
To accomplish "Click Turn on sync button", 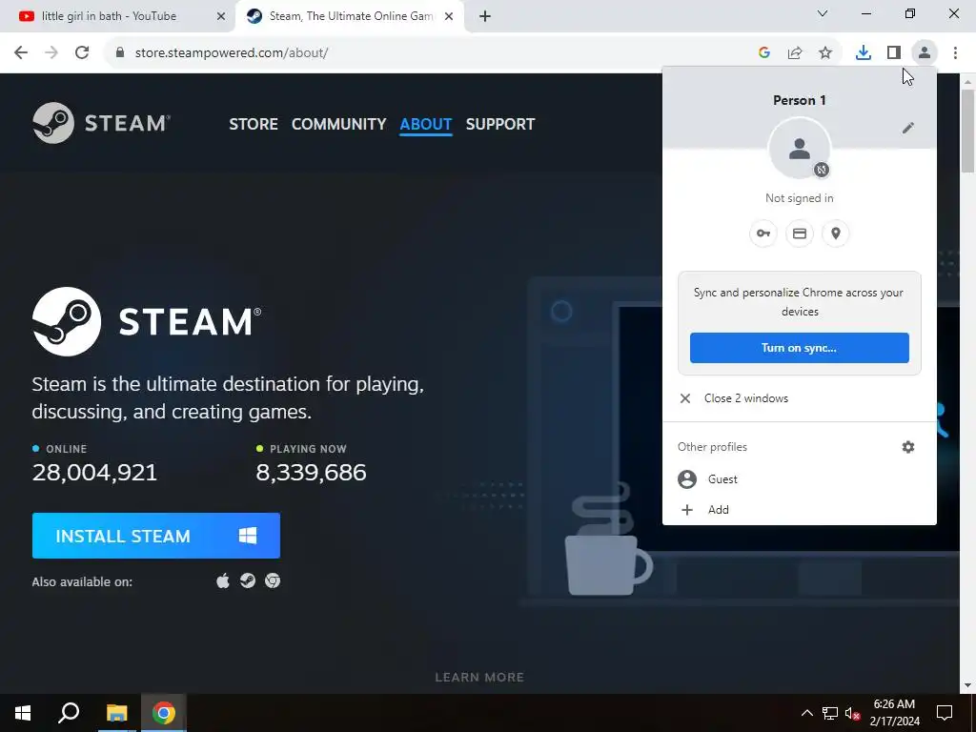I will click(800, 348).
